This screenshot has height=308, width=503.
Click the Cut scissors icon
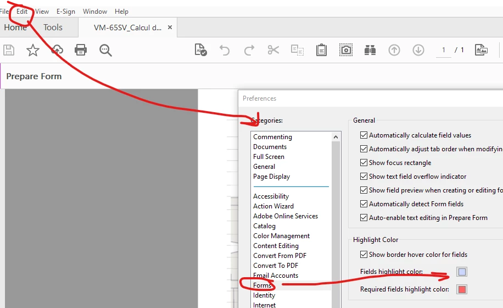click(273, 50)
